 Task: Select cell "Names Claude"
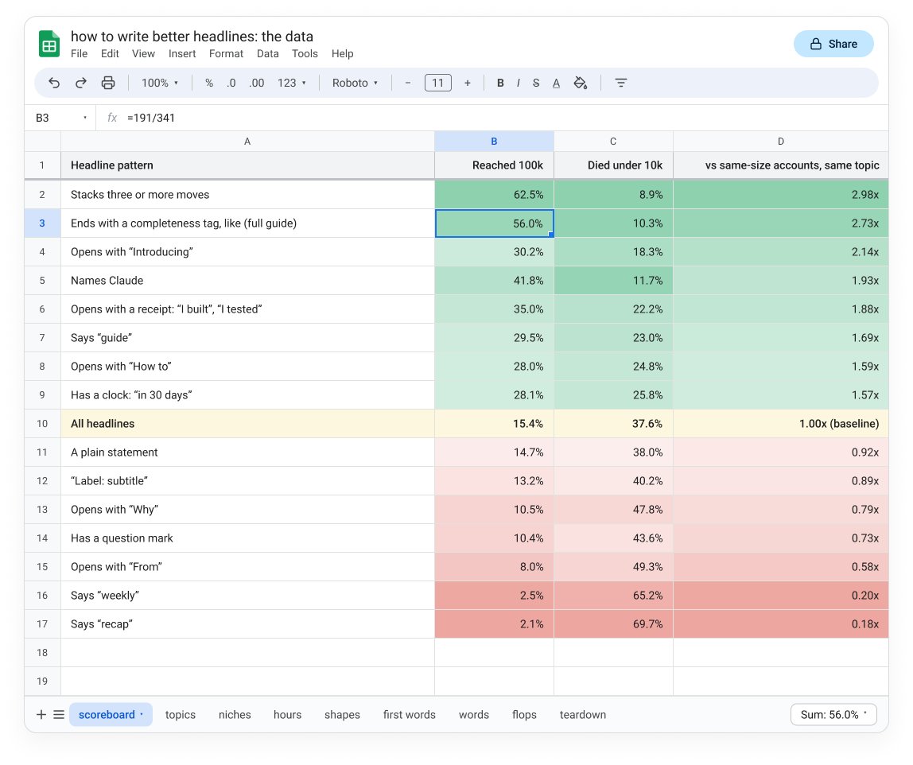pyautogui.click(x=247, y=280)
